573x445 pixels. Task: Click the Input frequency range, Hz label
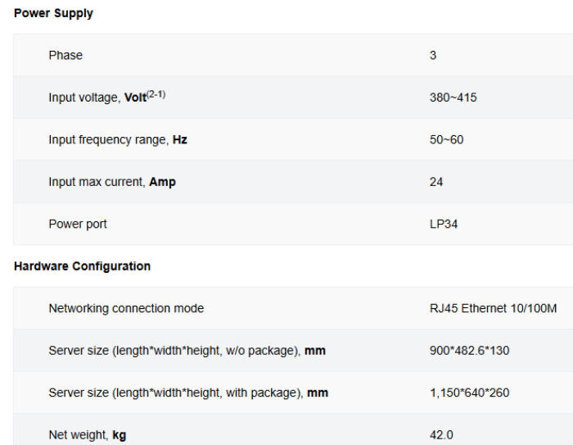[118, 139]
